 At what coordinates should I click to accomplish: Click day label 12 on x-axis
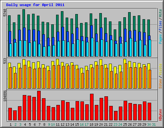click(62, 124)
